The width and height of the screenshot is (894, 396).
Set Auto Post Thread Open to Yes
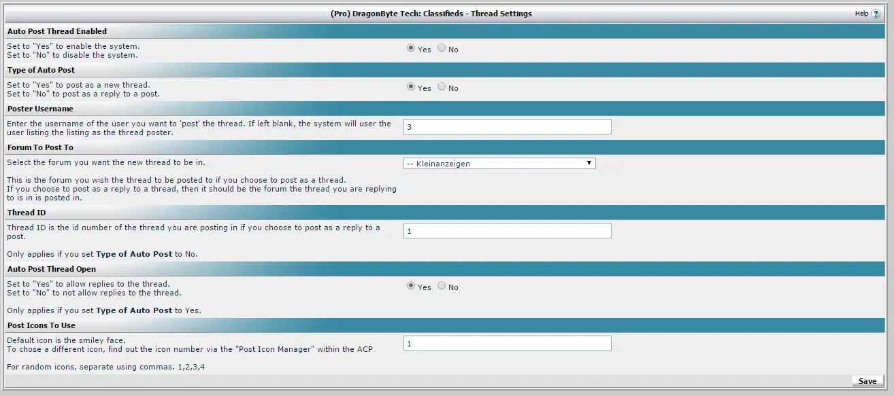pos(410,286)
